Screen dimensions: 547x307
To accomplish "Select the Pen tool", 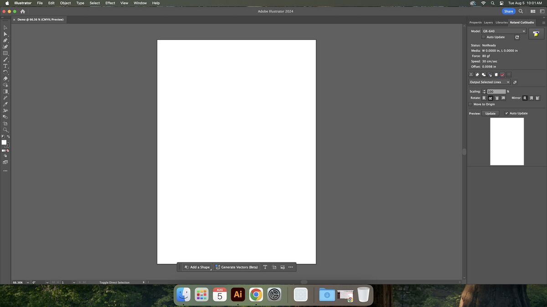I will tap(5, 41).
